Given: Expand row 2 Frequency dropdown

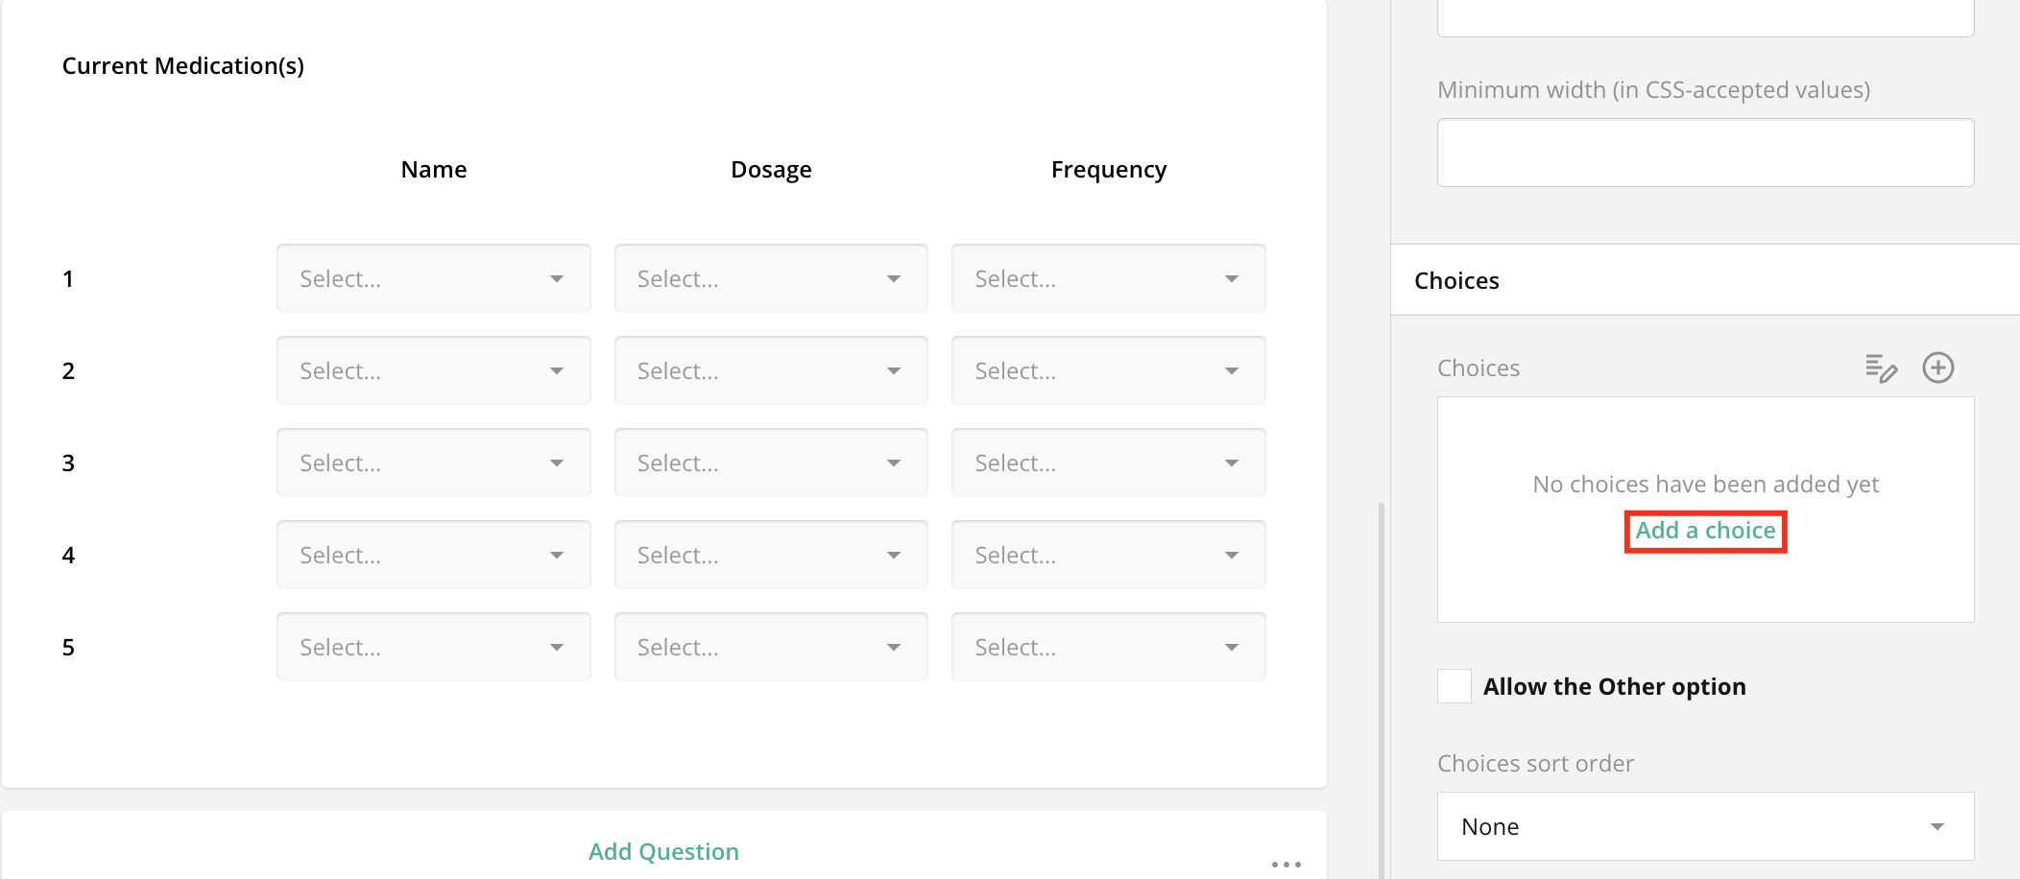Looking at the screenshot, I should pos(1108,371).
